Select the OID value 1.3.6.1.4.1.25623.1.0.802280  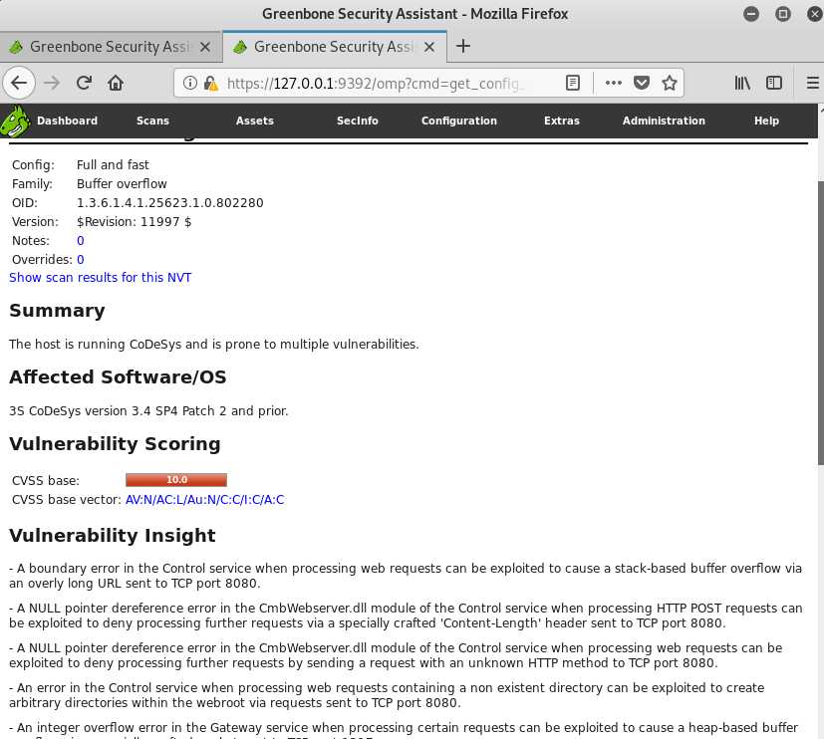click(169, 203)
